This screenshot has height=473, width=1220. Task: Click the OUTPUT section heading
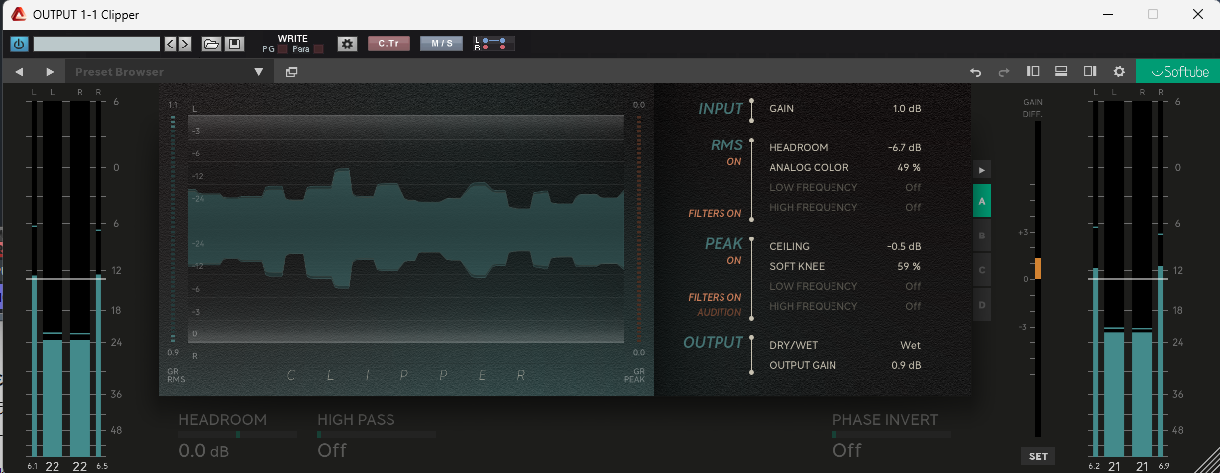713,342
